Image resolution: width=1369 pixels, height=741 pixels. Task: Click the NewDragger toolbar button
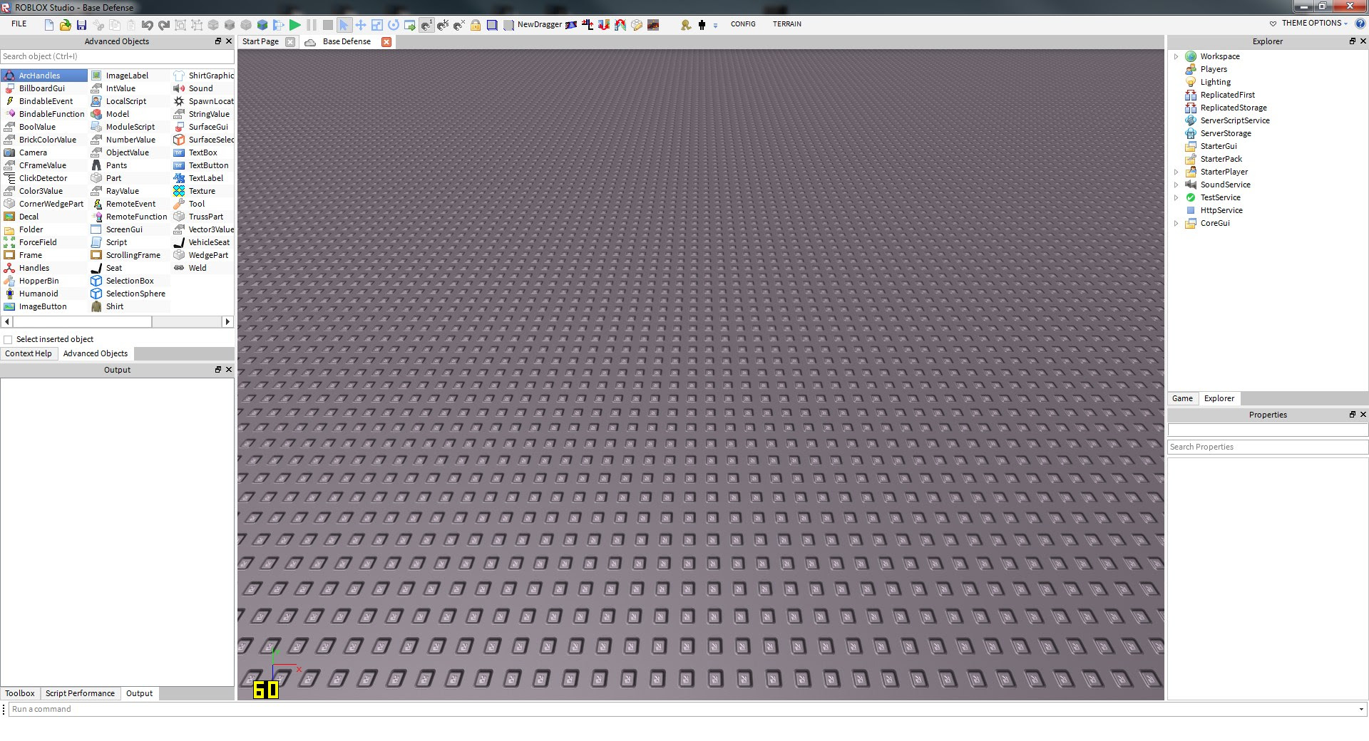click(539, 24)
